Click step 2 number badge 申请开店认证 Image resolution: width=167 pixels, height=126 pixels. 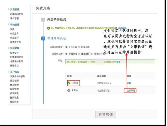pyautogui.click(x=43, y=38)
